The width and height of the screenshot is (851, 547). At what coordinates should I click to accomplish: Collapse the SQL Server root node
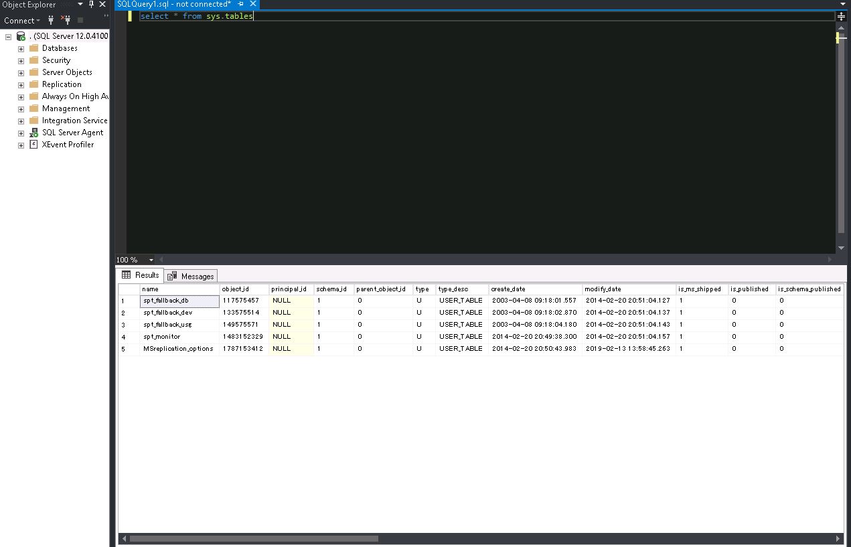tap(8, 35)
